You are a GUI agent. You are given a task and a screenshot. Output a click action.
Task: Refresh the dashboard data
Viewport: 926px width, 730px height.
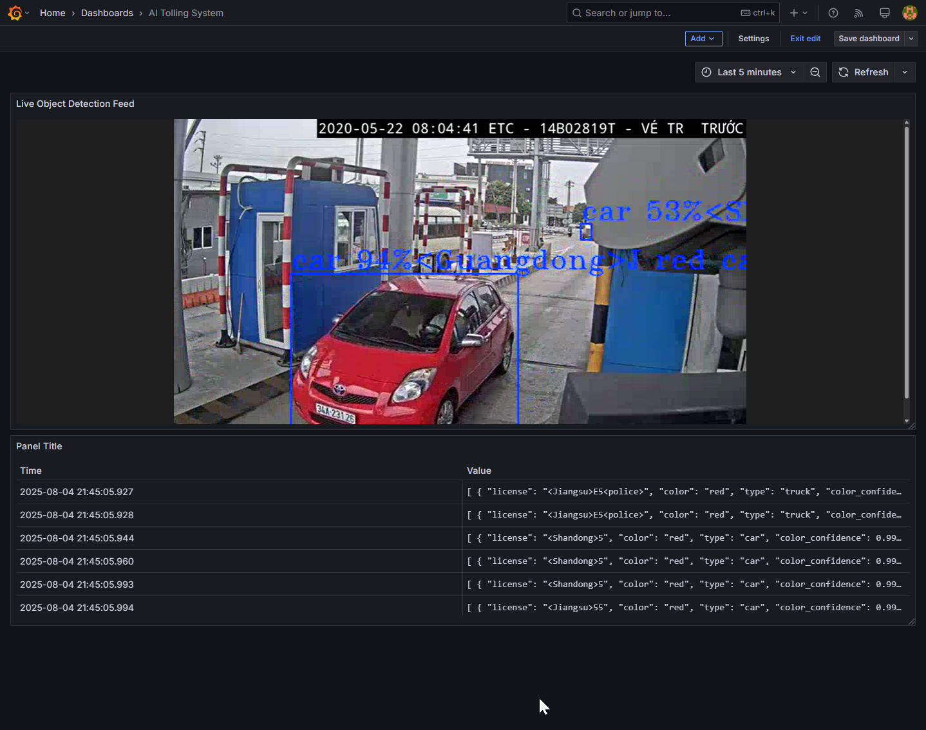click(864, 72)
